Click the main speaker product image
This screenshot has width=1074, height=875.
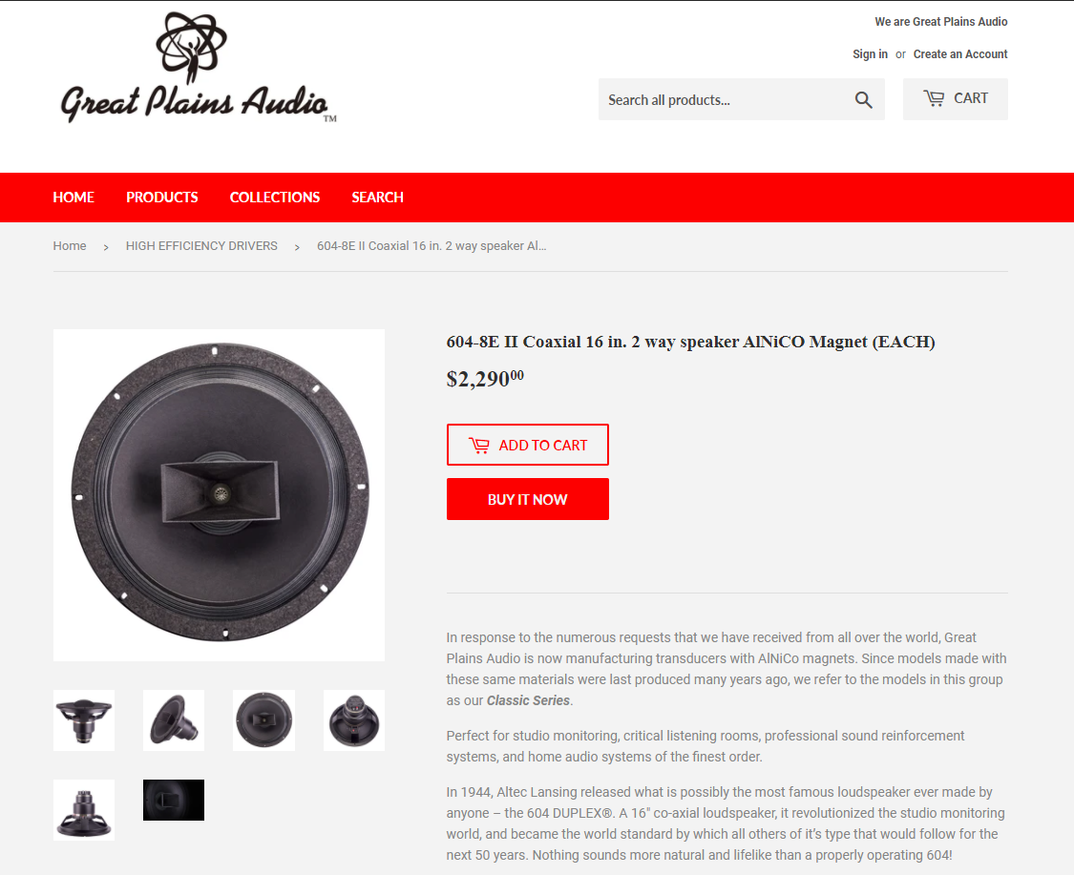pyautogui.click(x=220, y=495)
